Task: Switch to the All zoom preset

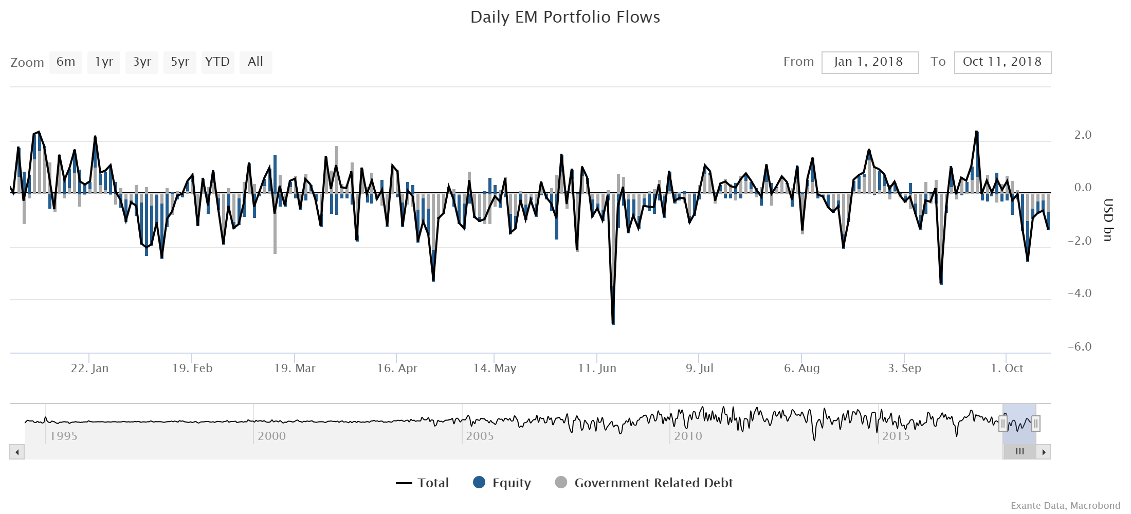Action: [x=256, y=62]
